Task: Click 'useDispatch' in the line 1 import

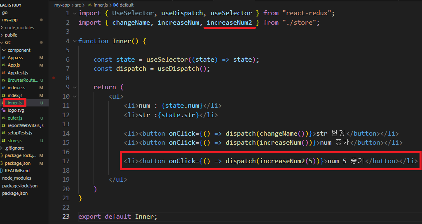Action: 182,13
